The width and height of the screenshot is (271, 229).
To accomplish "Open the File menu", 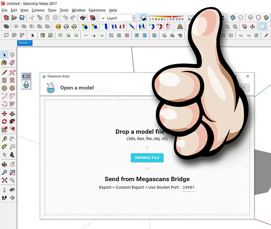I will [x=5, y=11].
